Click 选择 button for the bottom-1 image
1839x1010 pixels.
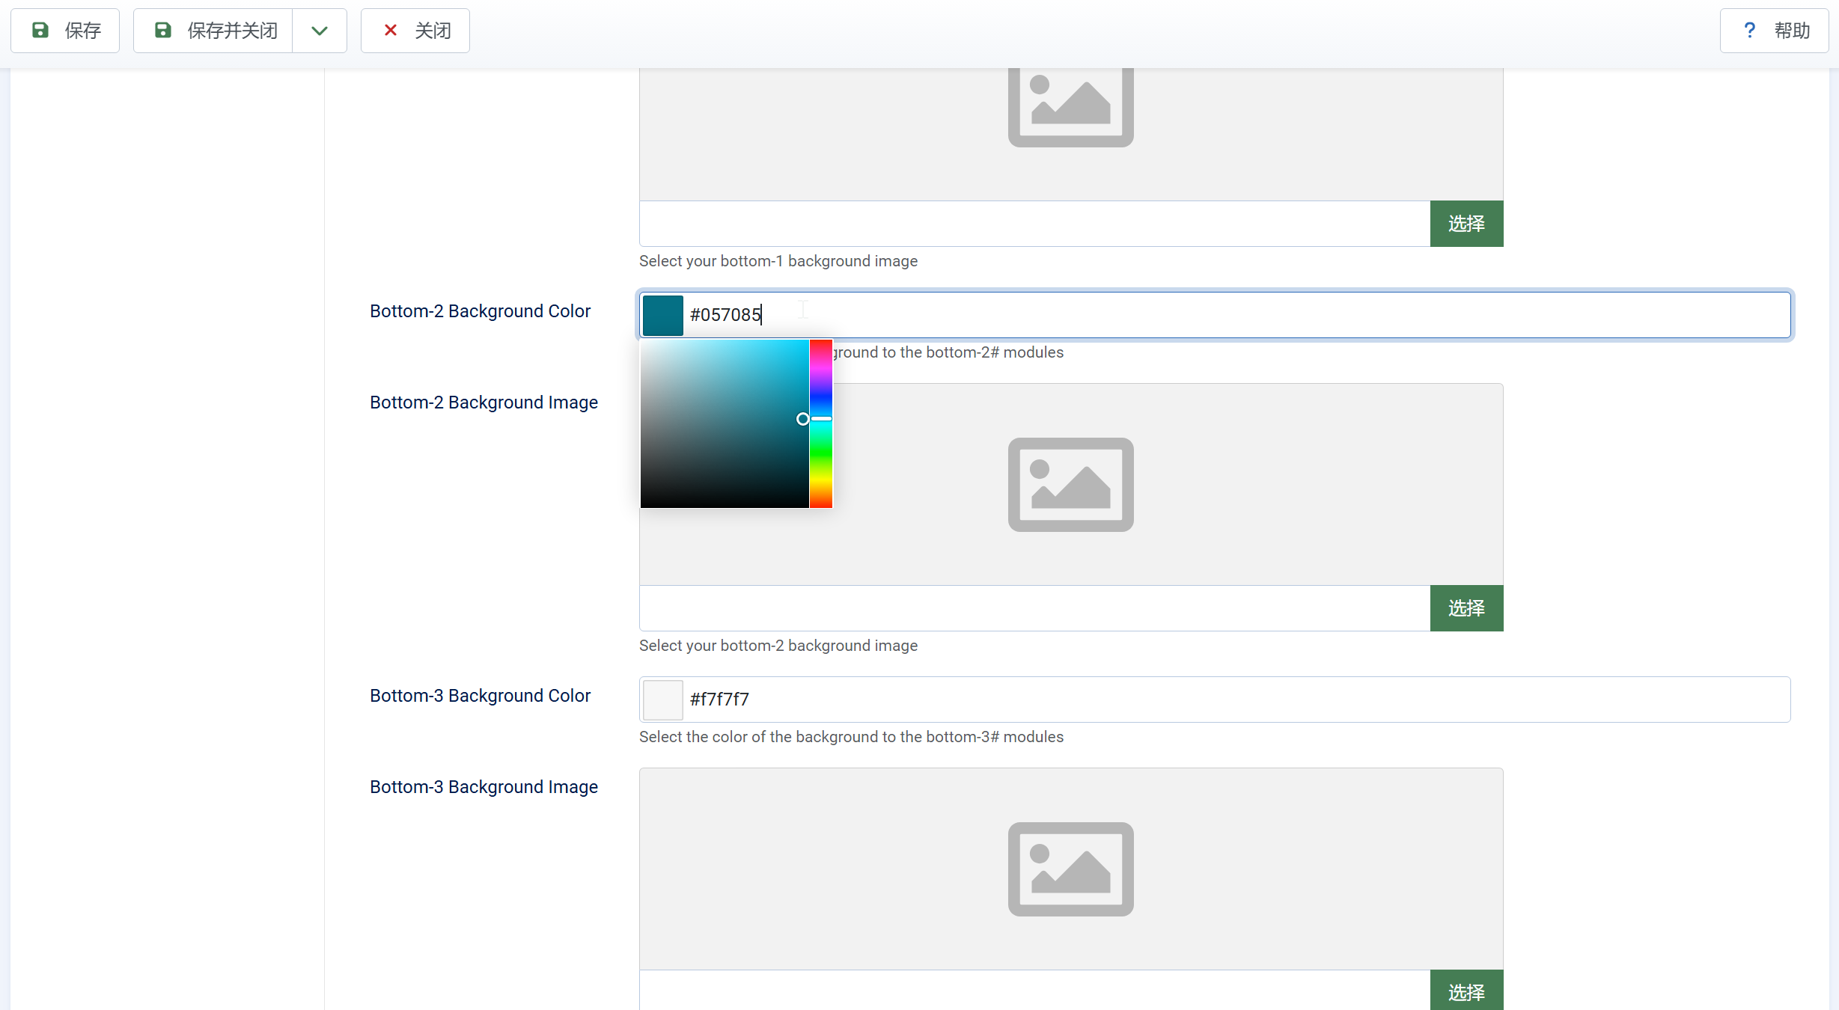[1466, 224]
